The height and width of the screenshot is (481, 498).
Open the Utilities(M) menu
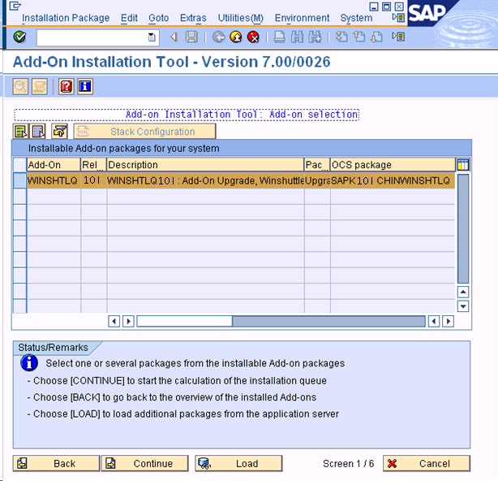(241, 18)
